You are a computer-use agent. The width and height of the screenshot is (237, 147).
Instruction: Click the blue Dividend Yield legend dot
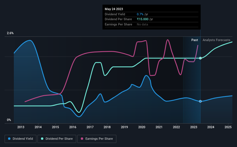[x=9, y=139]
